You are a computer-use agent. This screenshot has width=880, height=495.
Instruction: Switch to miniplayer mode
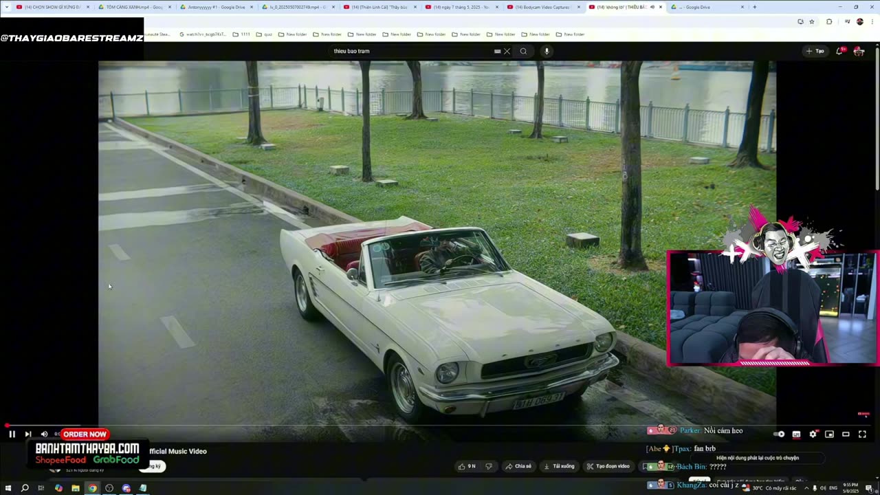coord(829,434)
